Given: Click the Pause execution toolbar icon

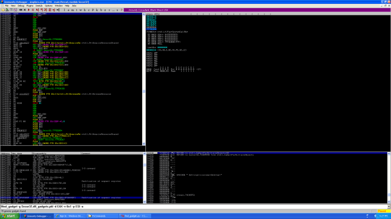Looking at the screenshot, I should point(32,10).
